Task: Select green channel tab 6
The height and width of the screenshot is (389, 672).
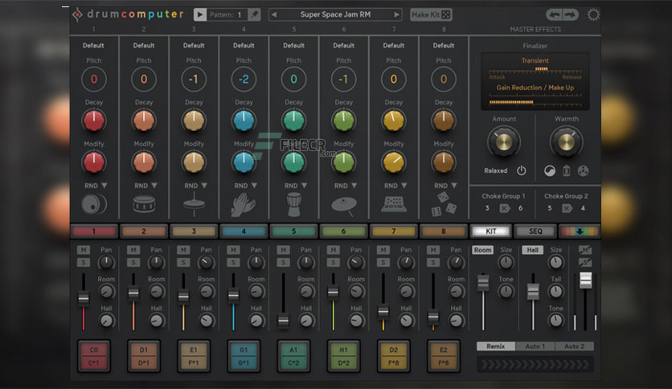Action: (x=344, y=231)
